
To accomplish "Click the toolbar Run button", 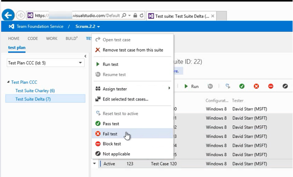I will point(191,86).
